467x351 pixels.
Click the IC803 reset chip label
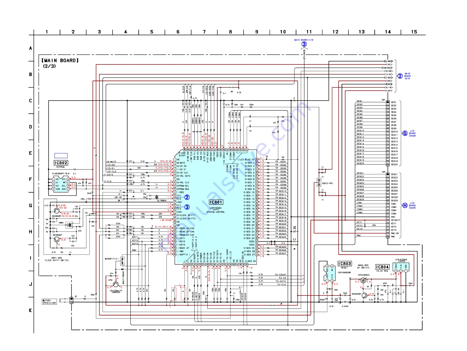coord(344,263)
